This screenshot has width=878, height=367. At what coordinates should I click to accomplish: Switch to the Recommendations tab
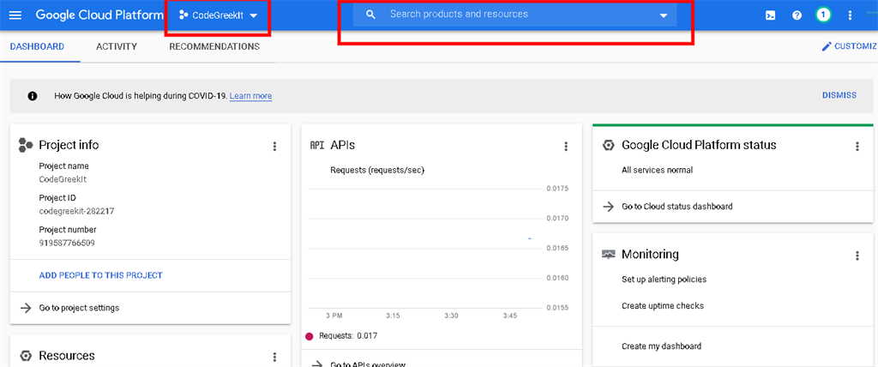(x=214, y=46)
